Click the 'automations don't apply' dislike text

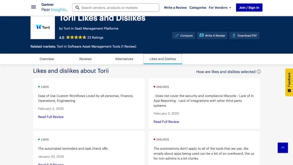coord(204,154)
